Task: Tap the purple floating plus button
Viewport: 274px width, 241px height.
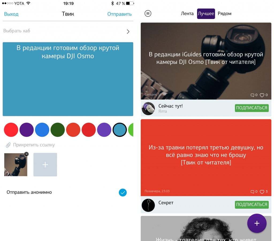Action: pos(257,223)
